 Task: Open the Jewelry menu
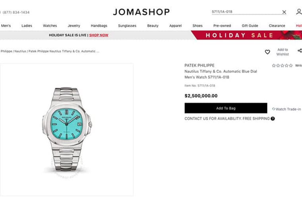click(74, 26)
